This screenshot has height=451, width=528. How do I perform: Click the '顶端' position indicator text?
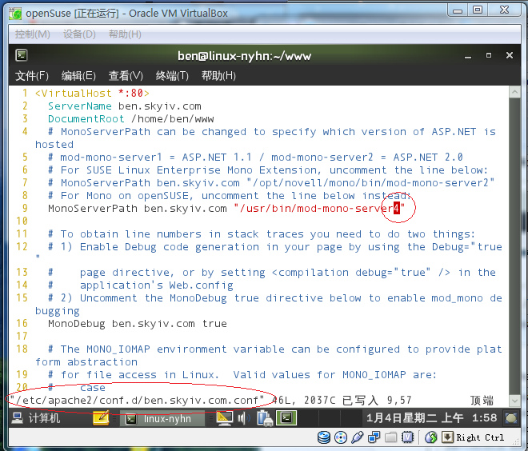(x=482, y=401)
